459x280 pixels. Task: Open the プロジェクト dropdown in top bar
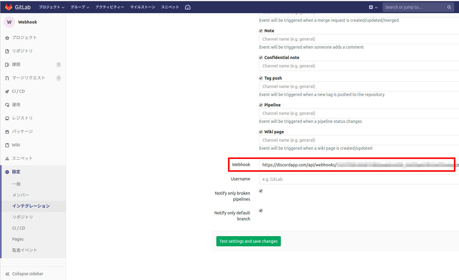(x=51, y=7)
